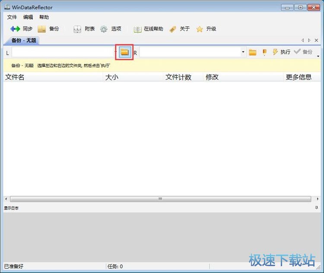Open the Backup (备份) toolbar button
This screenshot has height=273, width=324.
[48, 29]
